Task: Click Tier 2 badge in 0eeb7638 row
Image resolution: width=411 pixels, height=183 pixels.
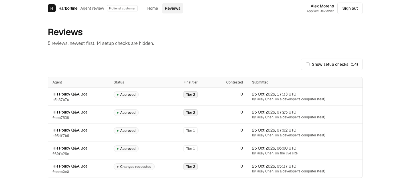Action: coord(190,113)
